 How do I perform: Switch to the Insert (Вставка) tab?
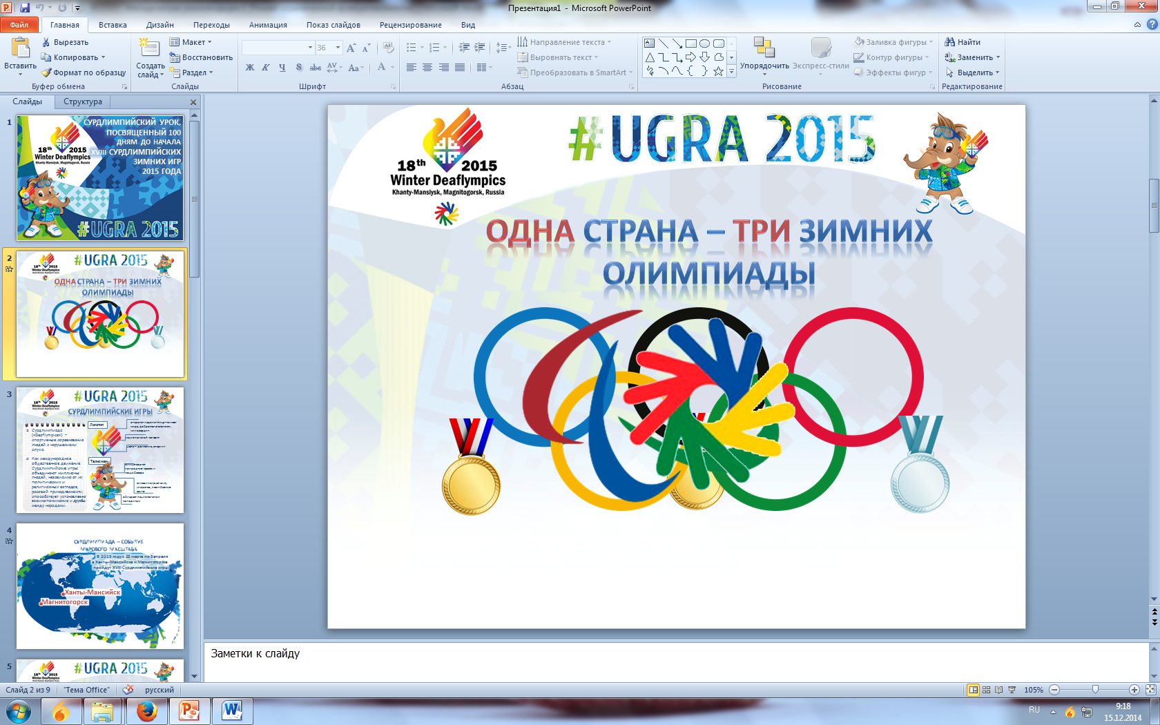tap(113, 25)
